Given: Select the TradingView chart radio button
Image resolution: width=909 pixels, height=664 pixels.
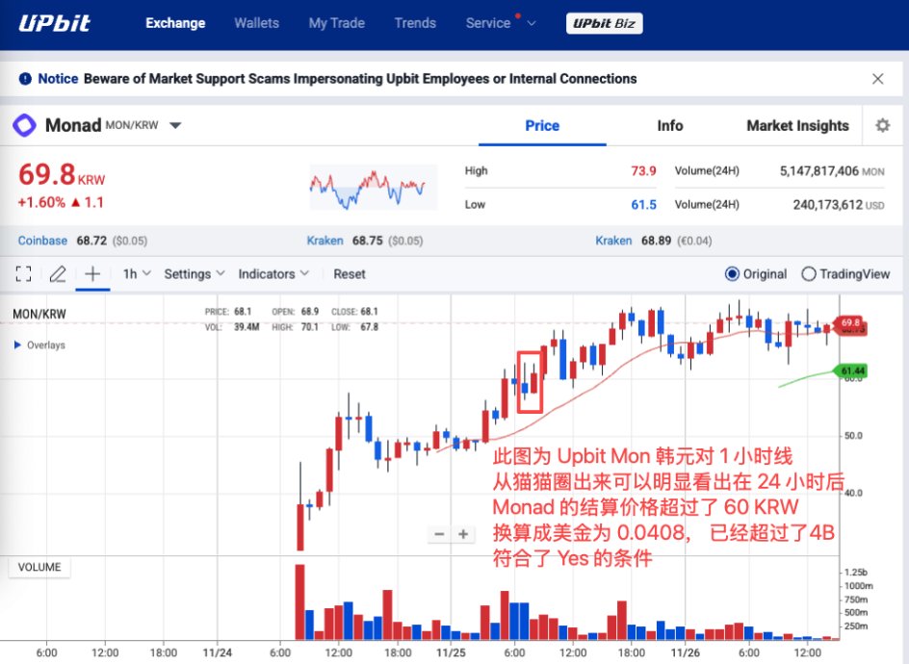Looking at the screenshot, I should 809,274.
